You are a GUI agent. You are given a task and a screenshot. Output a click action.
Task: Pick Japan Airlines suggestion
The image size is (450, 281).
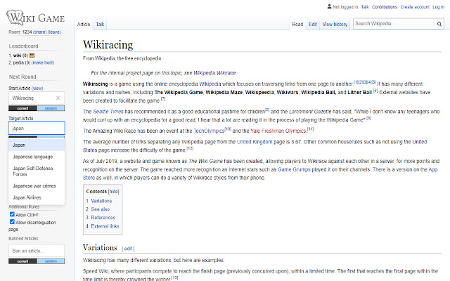[37, 197]
